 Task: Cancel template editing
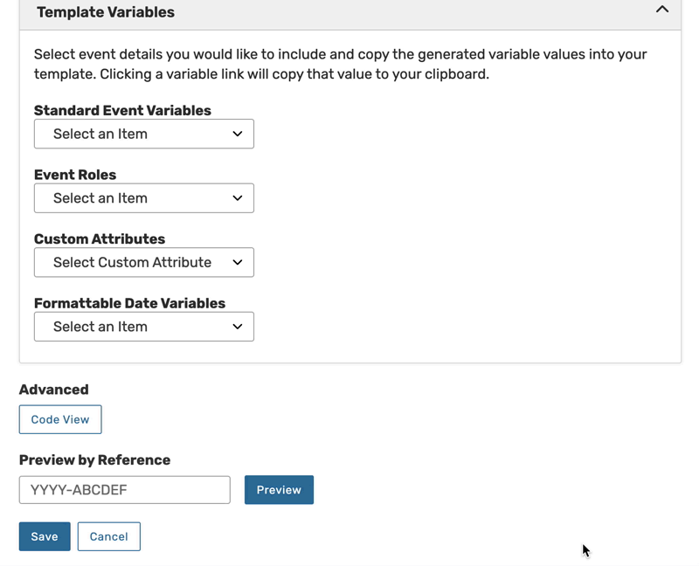point(108,536)
